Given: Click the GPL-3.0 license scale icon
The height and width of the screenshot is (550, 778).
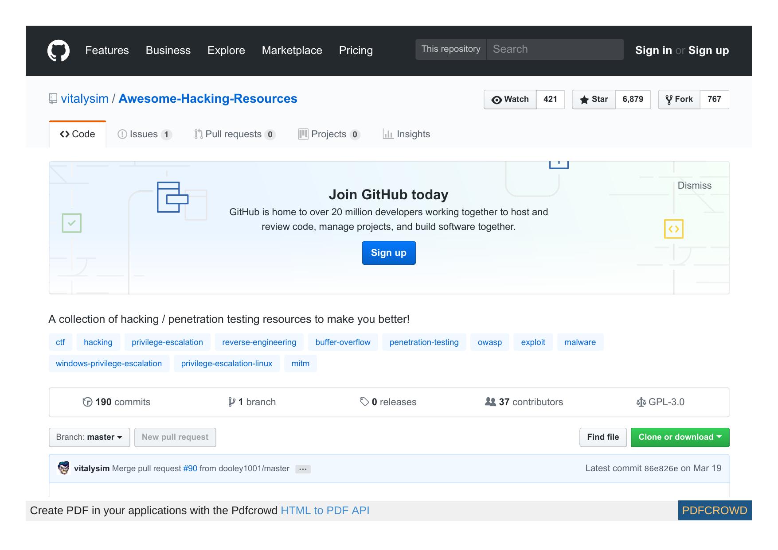Looking at the screenshot, I should [641, 402].
